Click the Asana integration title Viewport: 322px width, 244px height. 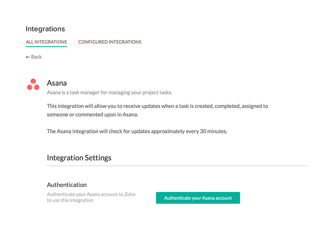pyautogui.click(x=57, y=83)
